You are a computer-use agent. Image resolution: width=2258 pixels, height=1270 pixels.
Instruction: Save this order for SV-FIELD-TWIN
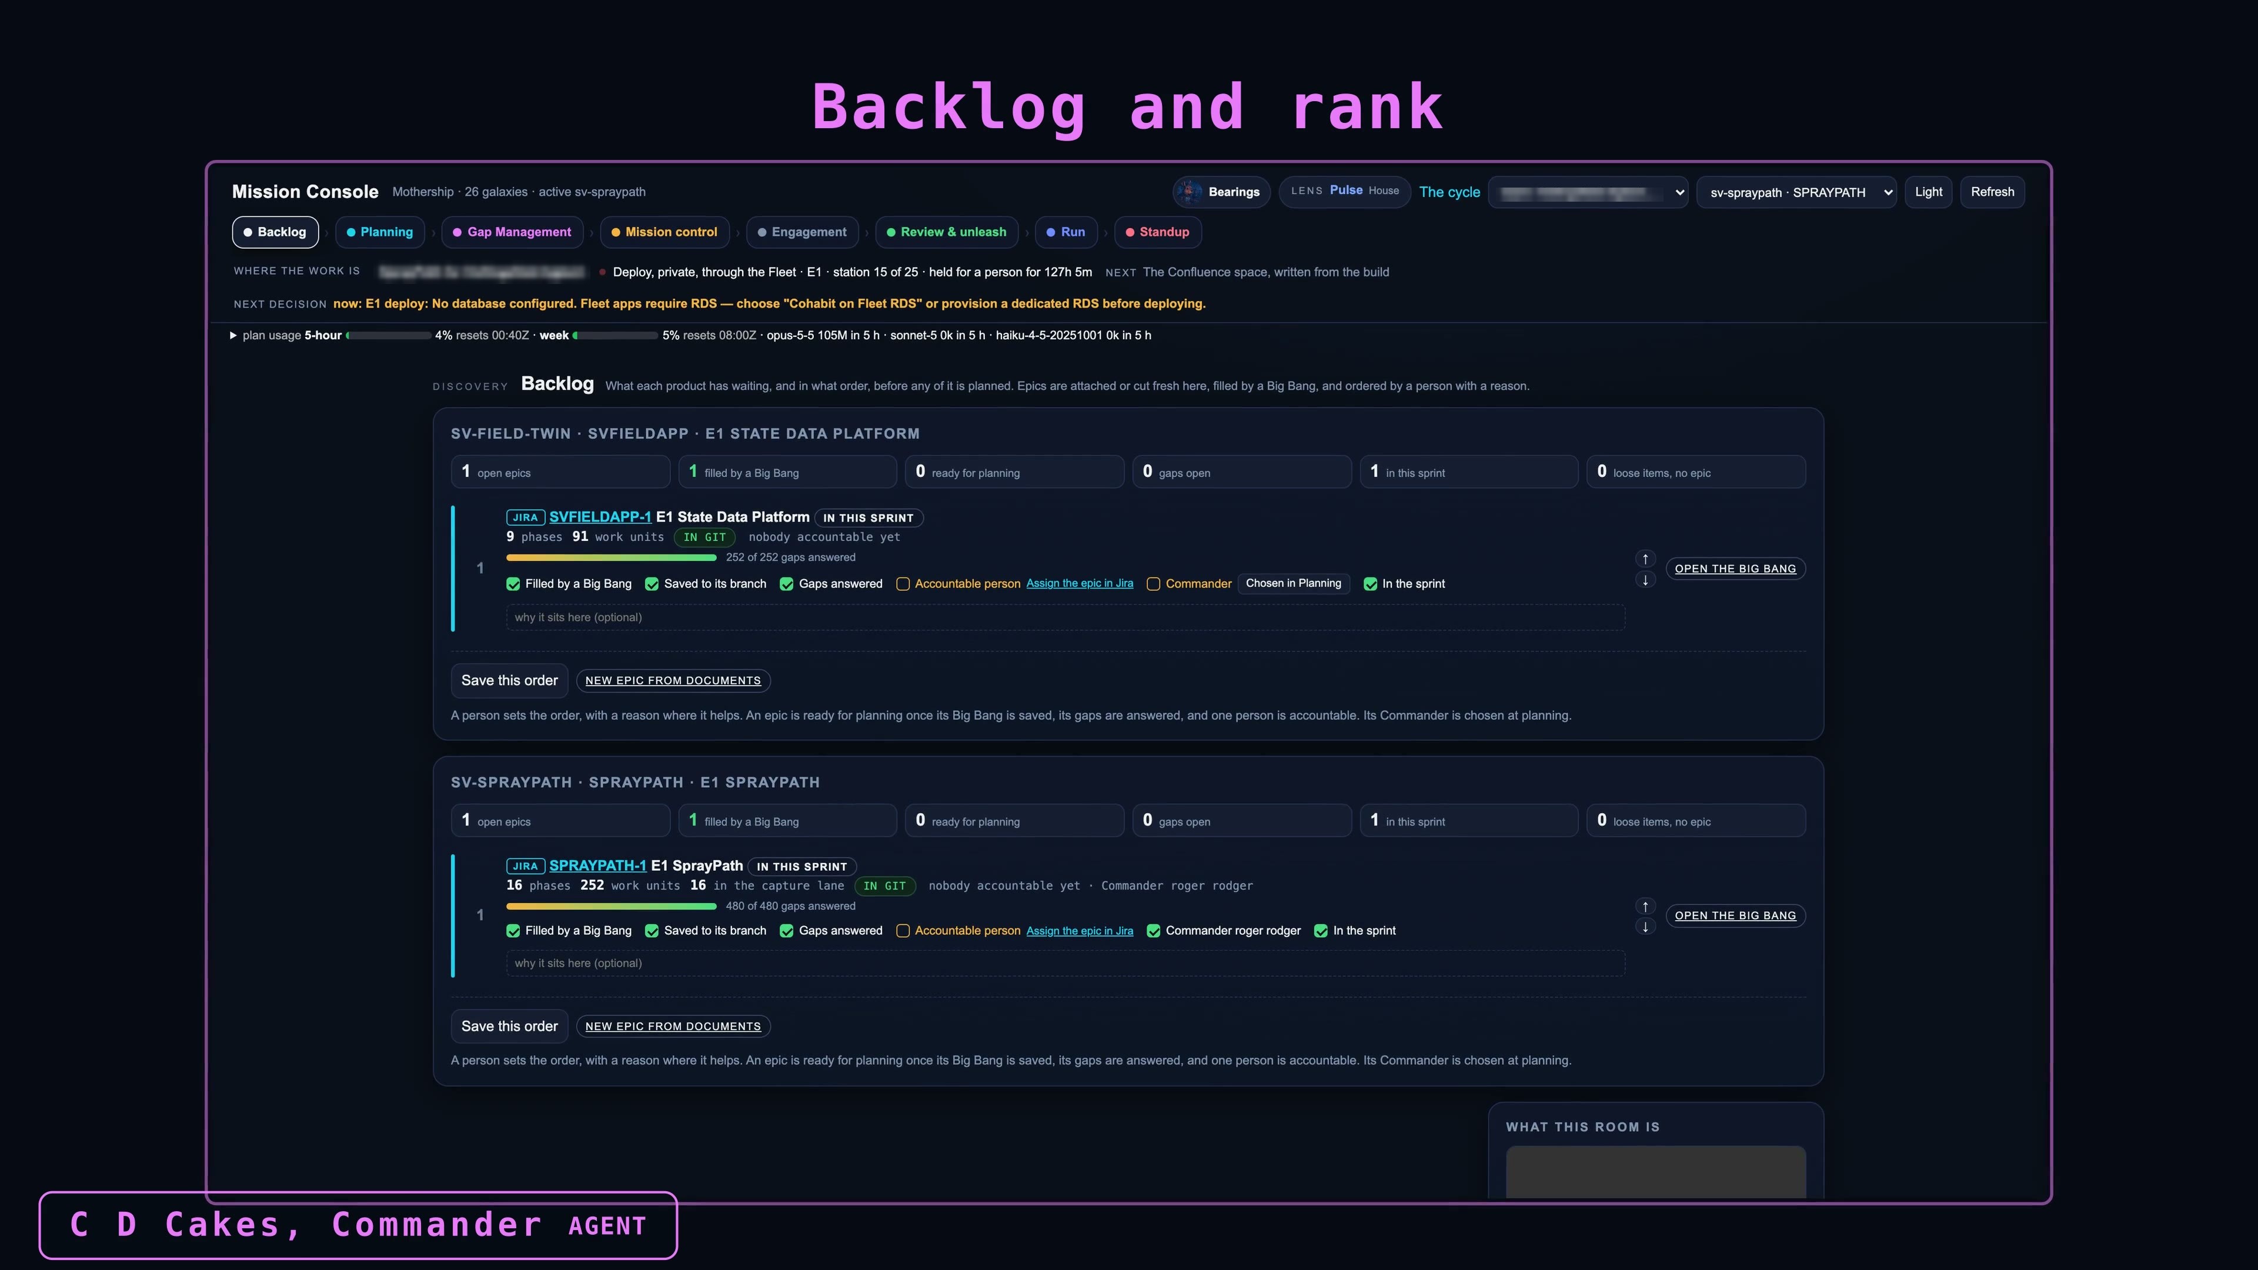(x=509, y=681)
